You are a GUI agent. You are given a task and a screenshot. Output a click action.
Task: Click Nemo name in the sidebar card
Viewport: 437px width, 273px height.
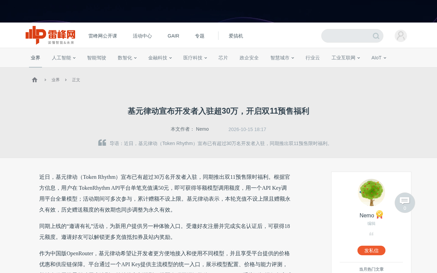pos(367,215)
